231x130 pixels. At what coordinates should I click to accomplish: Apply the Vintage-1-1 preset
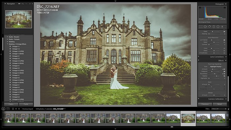(16, 47)
